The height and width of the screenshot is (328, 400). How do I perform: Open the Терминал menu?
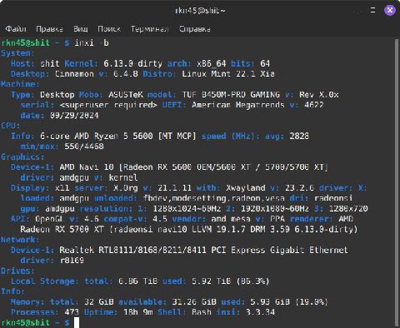click(x=150, y=29)
